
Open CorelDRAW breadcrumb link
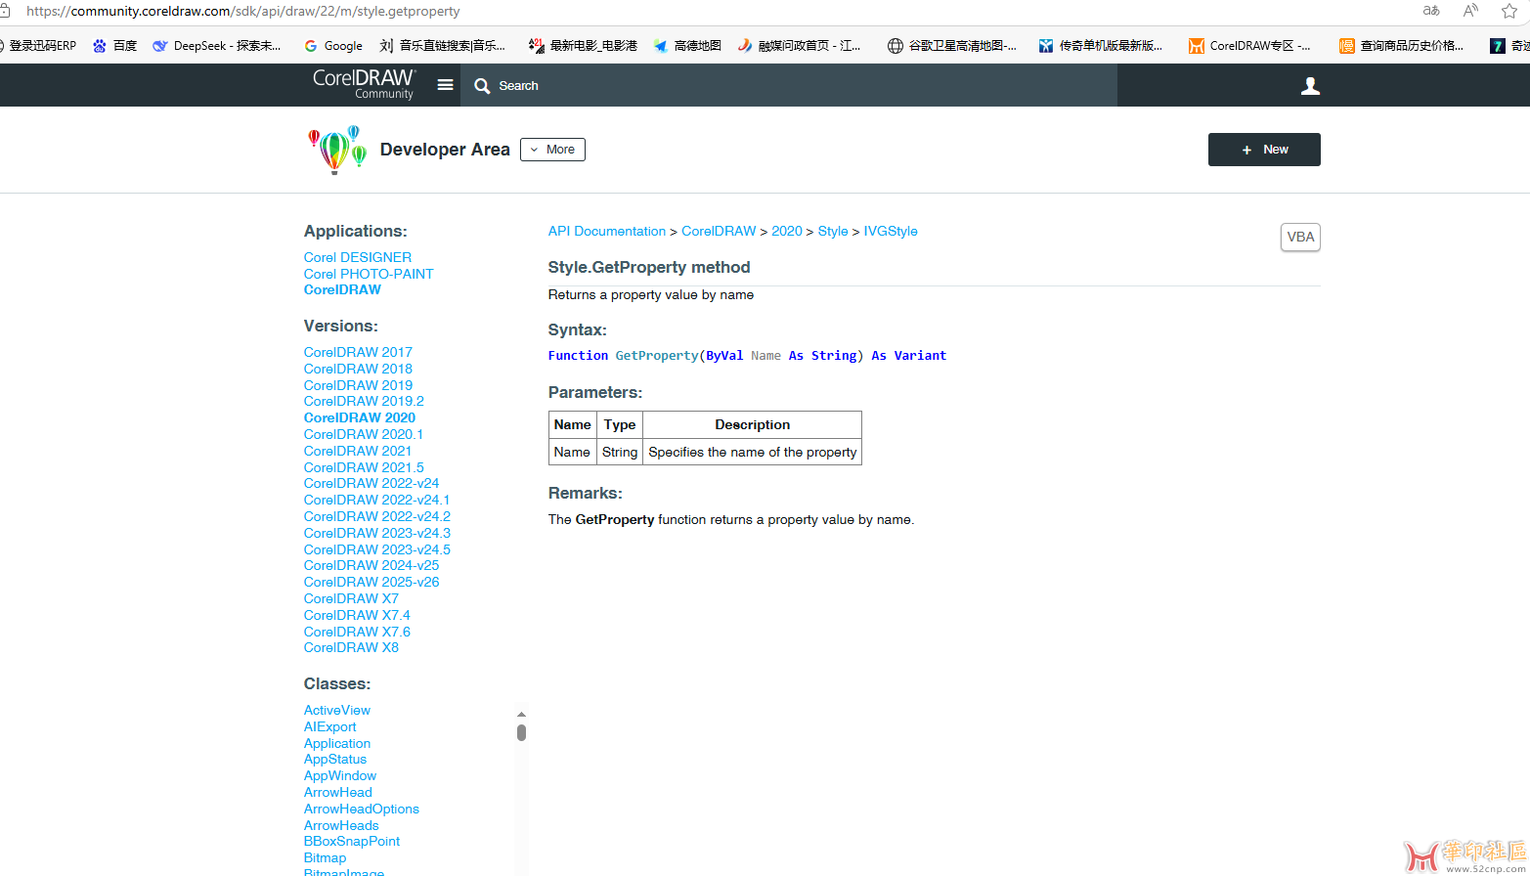719,232
